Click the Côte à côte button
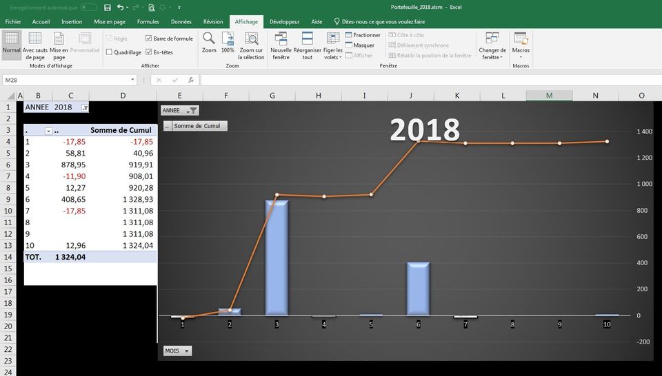The width and height of the screenshot is (662, 376). 406,35
